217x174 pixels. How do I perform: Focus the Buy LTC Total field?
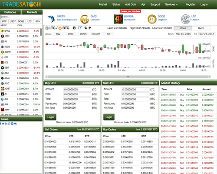[77, 99]
